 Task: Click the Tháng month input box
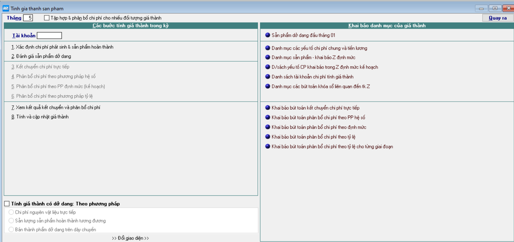click(x=28, y=18)
